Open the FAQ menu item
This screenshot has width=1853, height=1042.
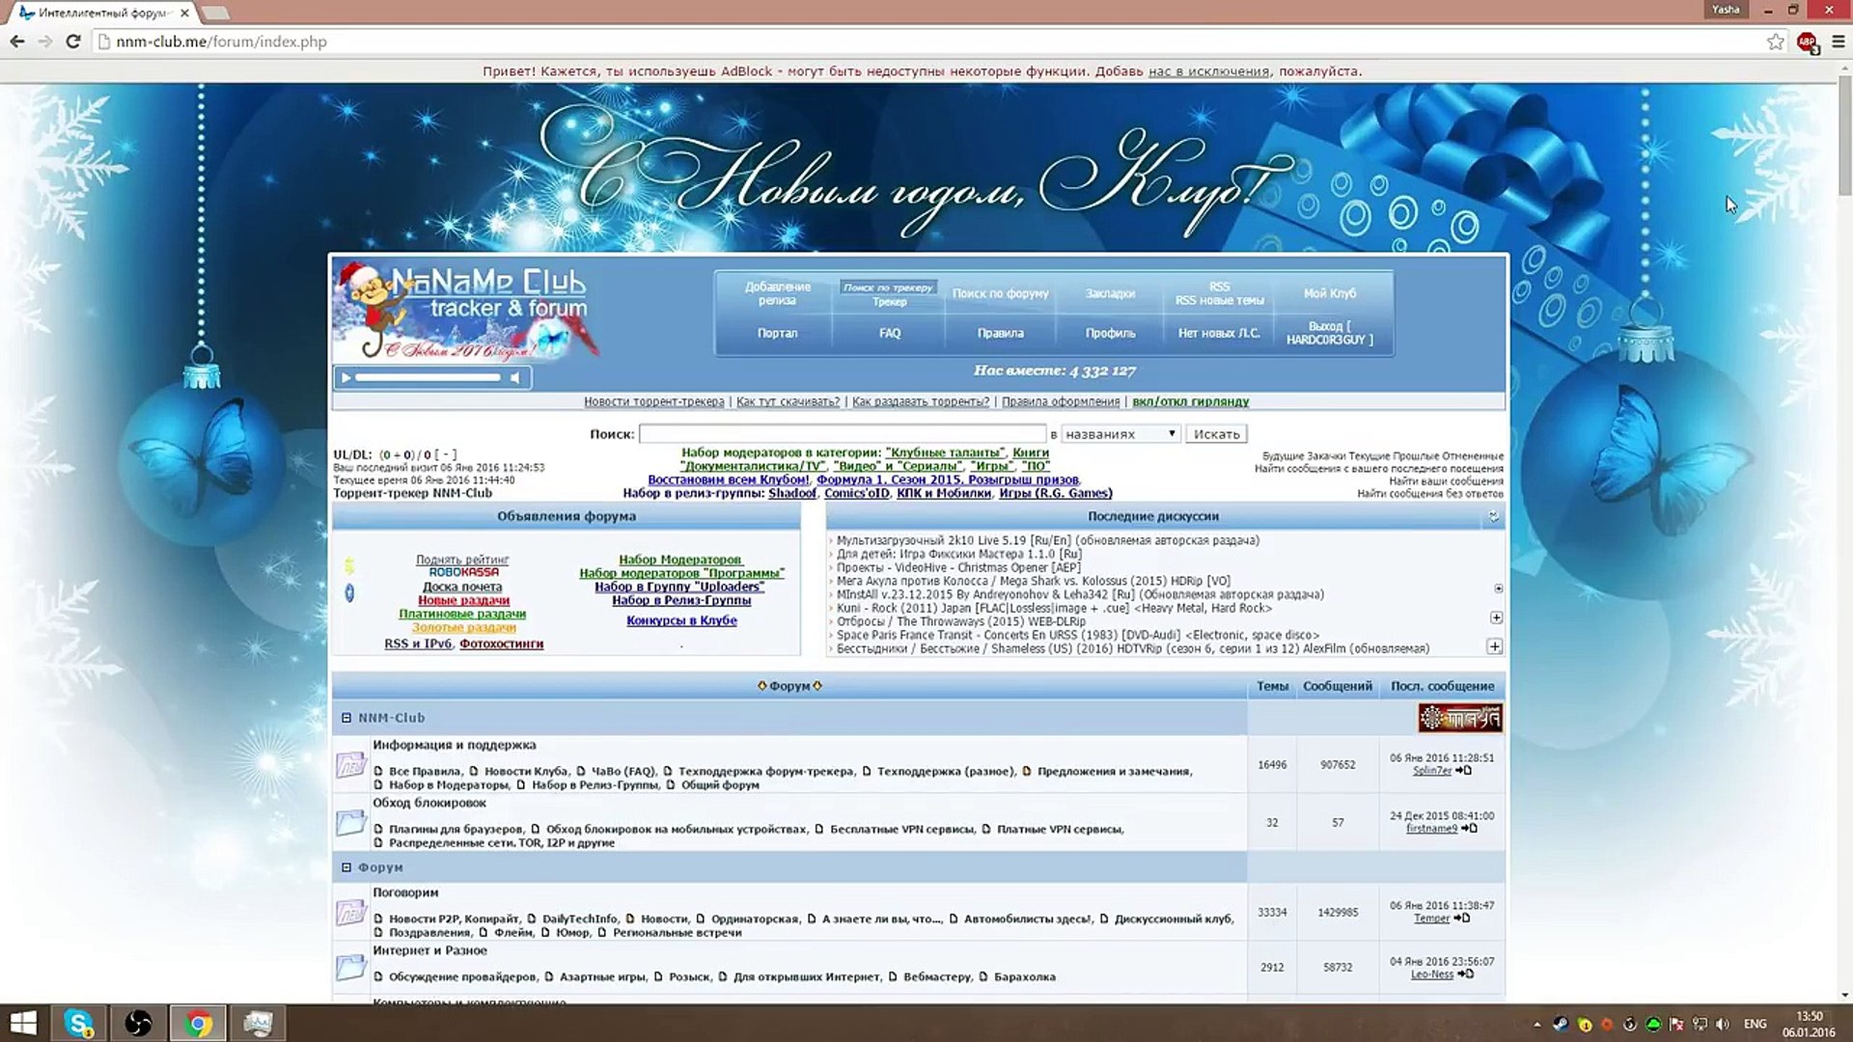click(x=890, y=333)
